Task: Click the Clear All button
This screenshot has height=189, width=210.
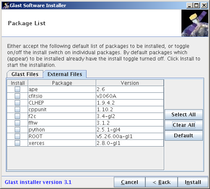Action: pos(184,125)
